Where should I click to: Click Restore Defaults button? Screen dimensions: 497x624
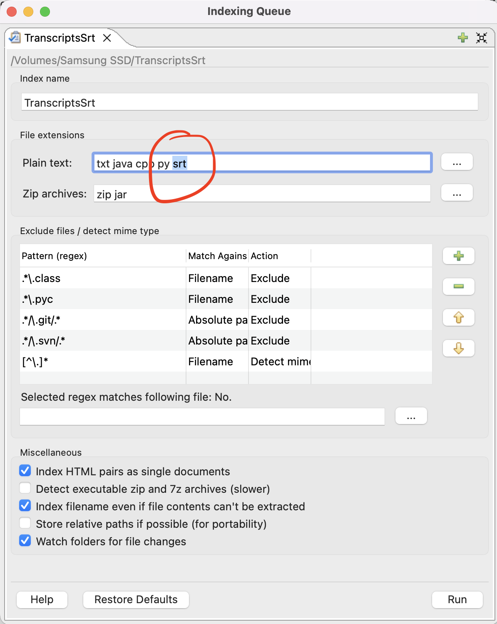tap(136, 599)
